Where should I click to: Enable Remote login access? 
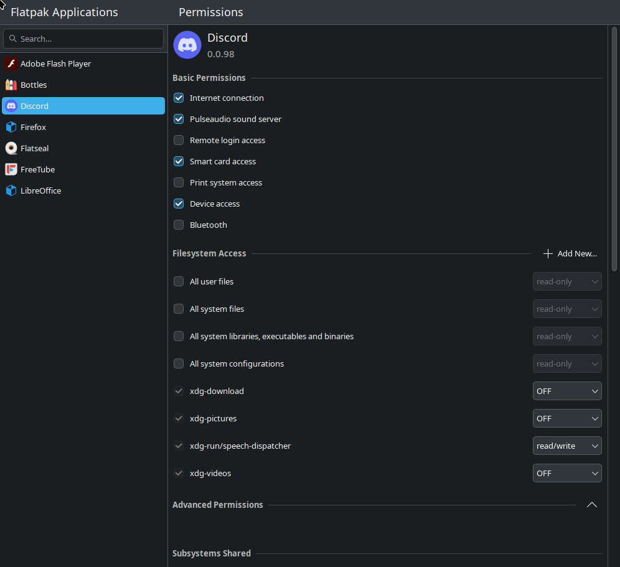[x=179, y=140]
